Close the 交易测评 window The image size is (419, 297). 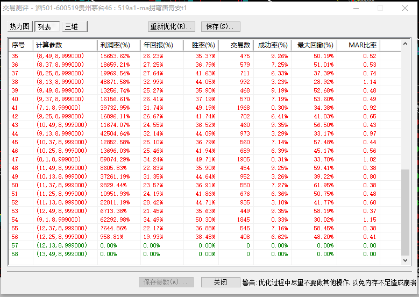[x=405, y=8]
